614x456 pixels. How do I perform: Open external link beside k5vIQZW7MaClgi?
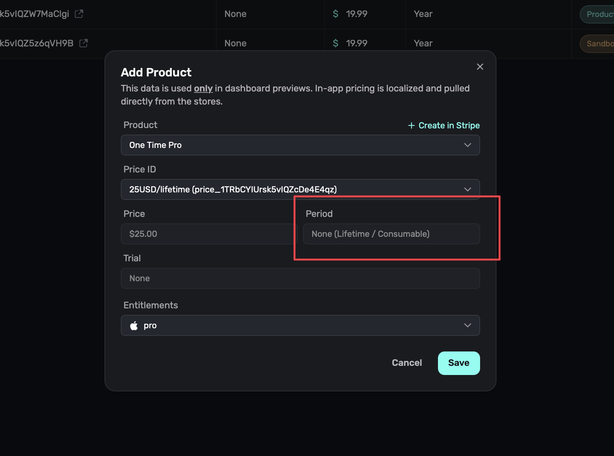(x=79, y=14)
